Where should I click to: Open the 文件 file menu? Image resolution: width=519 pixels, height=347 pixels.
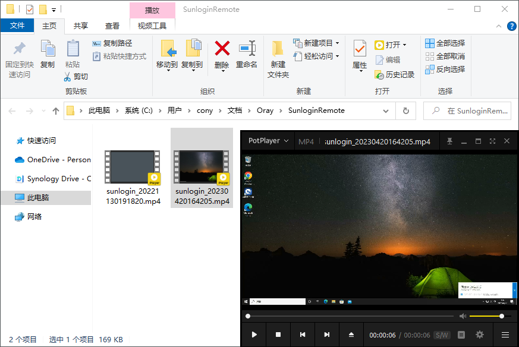(x=17, y=26)
